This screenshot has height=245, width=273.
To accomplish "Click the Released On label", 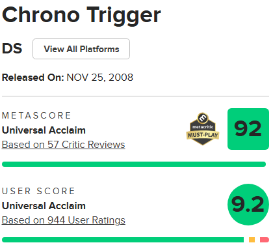I will (x=33, y=78).
